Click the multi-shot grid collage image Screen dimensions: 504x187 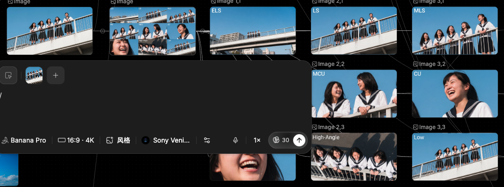pos(152,31)
